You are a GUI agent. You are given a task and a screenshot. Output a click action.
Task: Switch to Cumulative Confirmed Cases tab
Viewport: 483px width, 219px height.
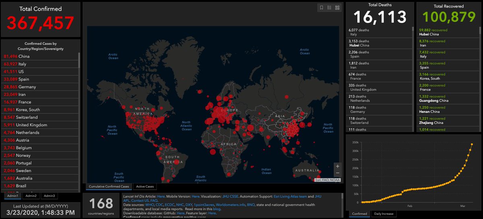coord(109,186)
